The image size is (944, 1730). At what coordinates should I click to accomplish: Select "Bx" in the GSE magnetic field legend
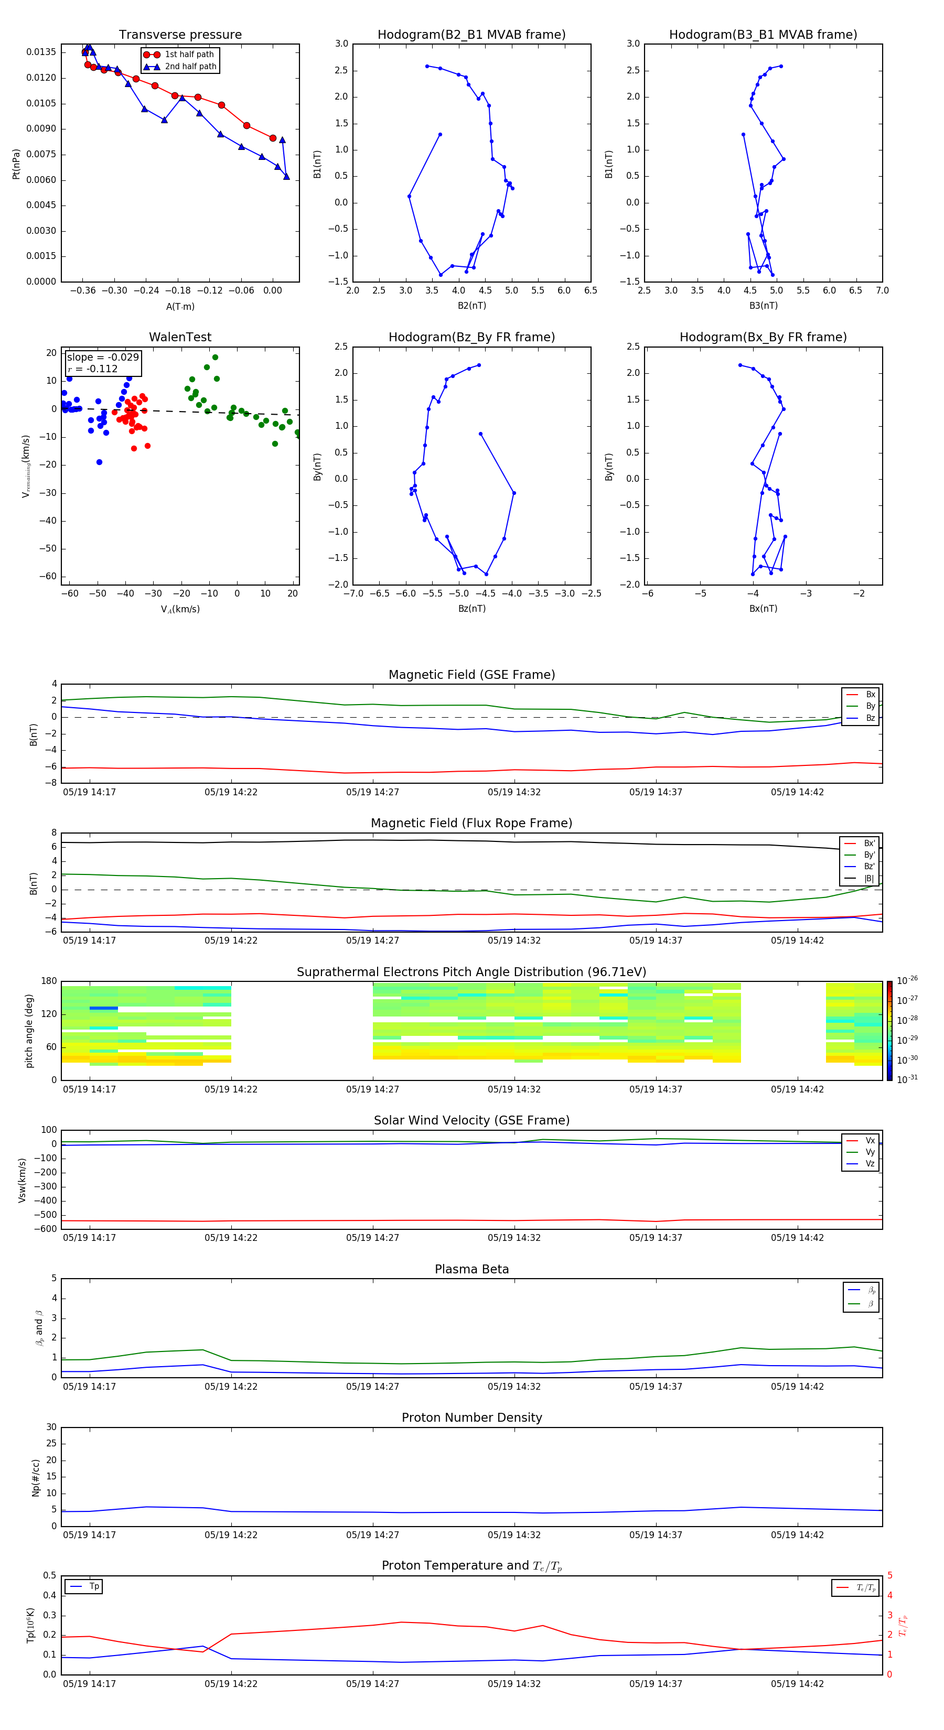click(861, 695)
